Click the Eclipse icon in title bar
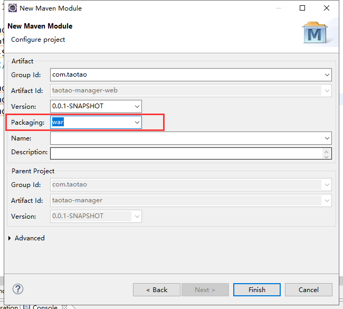This screenshot has height=309, width=343. pos(13,8)
